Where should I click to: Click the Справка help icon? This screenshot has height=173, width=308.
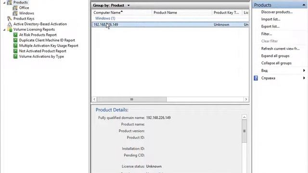(256, 78)
